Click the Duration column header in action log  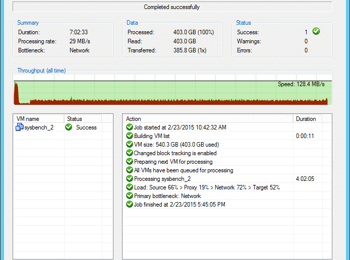(x=307, y=118)
